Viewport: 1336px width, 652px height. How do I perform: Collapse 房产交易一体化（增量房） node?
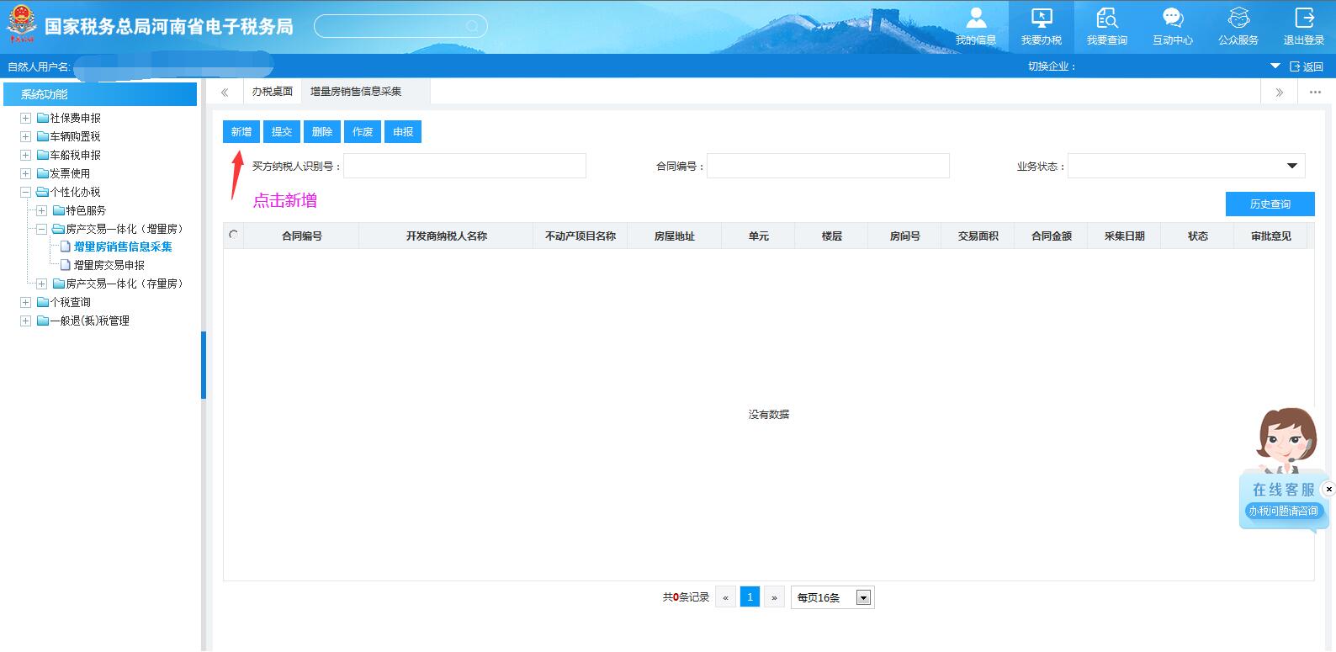click(x=41, y=230)
